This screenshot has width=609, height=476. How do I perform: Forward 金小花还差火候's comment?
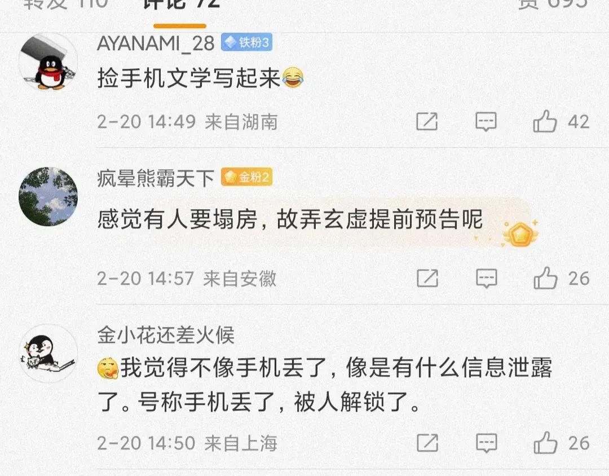[427, 443]
